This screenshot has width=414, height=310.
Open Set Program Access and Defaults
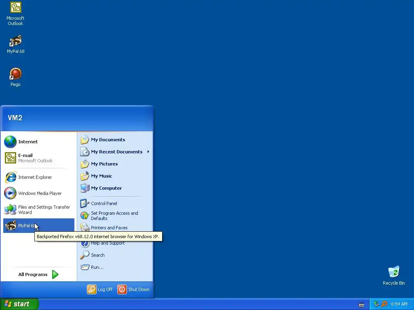tap(115, 216)
